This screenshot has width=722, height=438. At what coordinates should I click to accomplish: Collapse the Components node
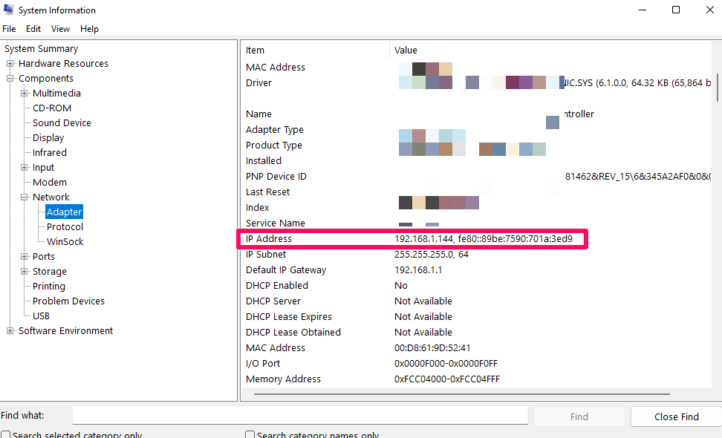(x=10, y=78)
